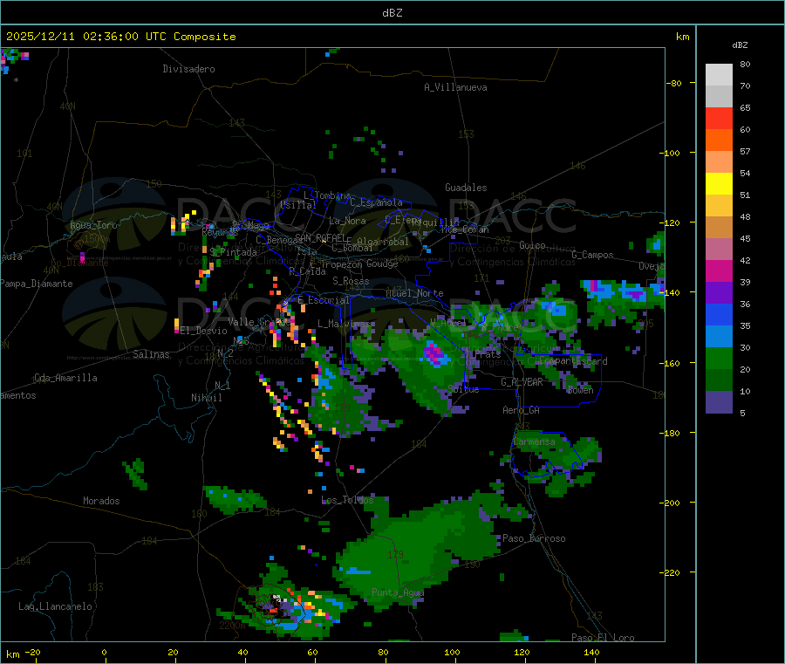Image resolution: width=785 pixels, height=664 pixels.
Task: Click the 2025/12/11 02:36:00 UTC Composite timestamp
Action: coord(120,37)
